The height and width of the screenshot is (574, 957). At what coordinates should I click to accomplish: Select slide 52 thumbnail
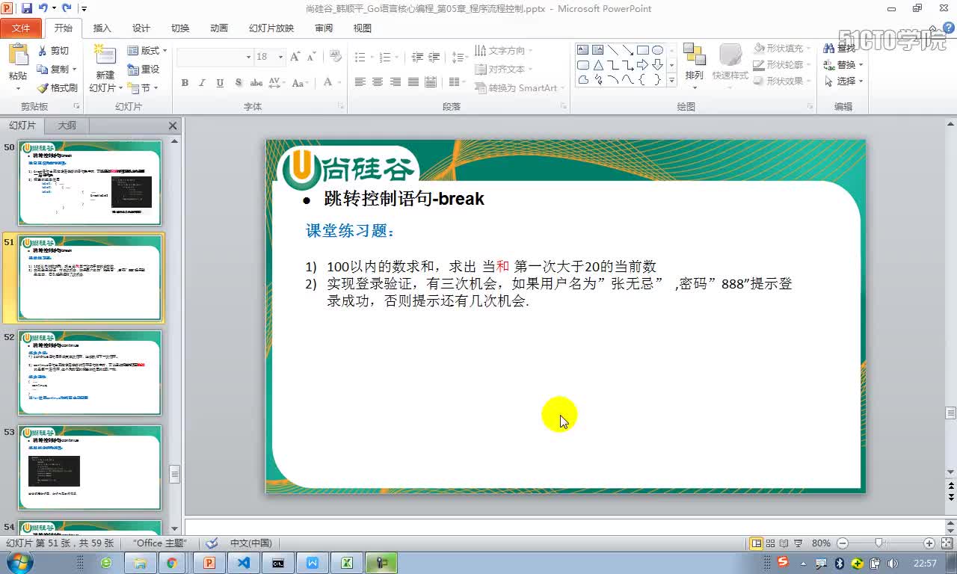click(90, 373)
